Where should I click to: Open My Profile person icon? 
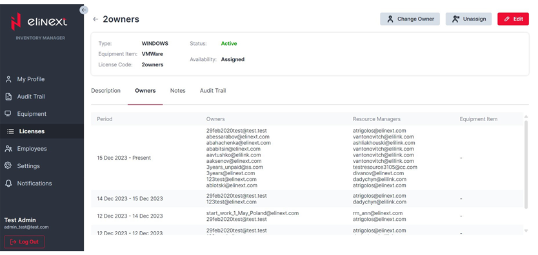pyautogui.click(x=8, y=79)
